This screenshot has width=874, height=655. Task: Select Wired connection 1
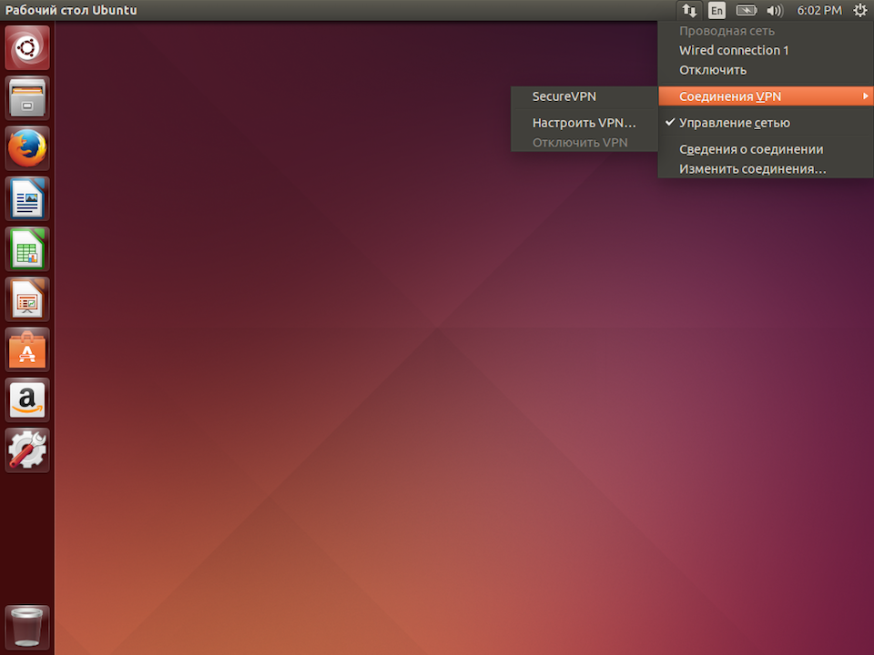point(766,50)
